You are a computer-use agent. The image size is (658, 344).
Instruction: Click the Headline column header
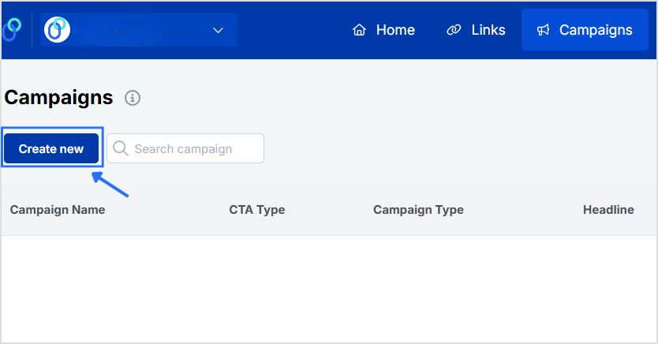608,210
